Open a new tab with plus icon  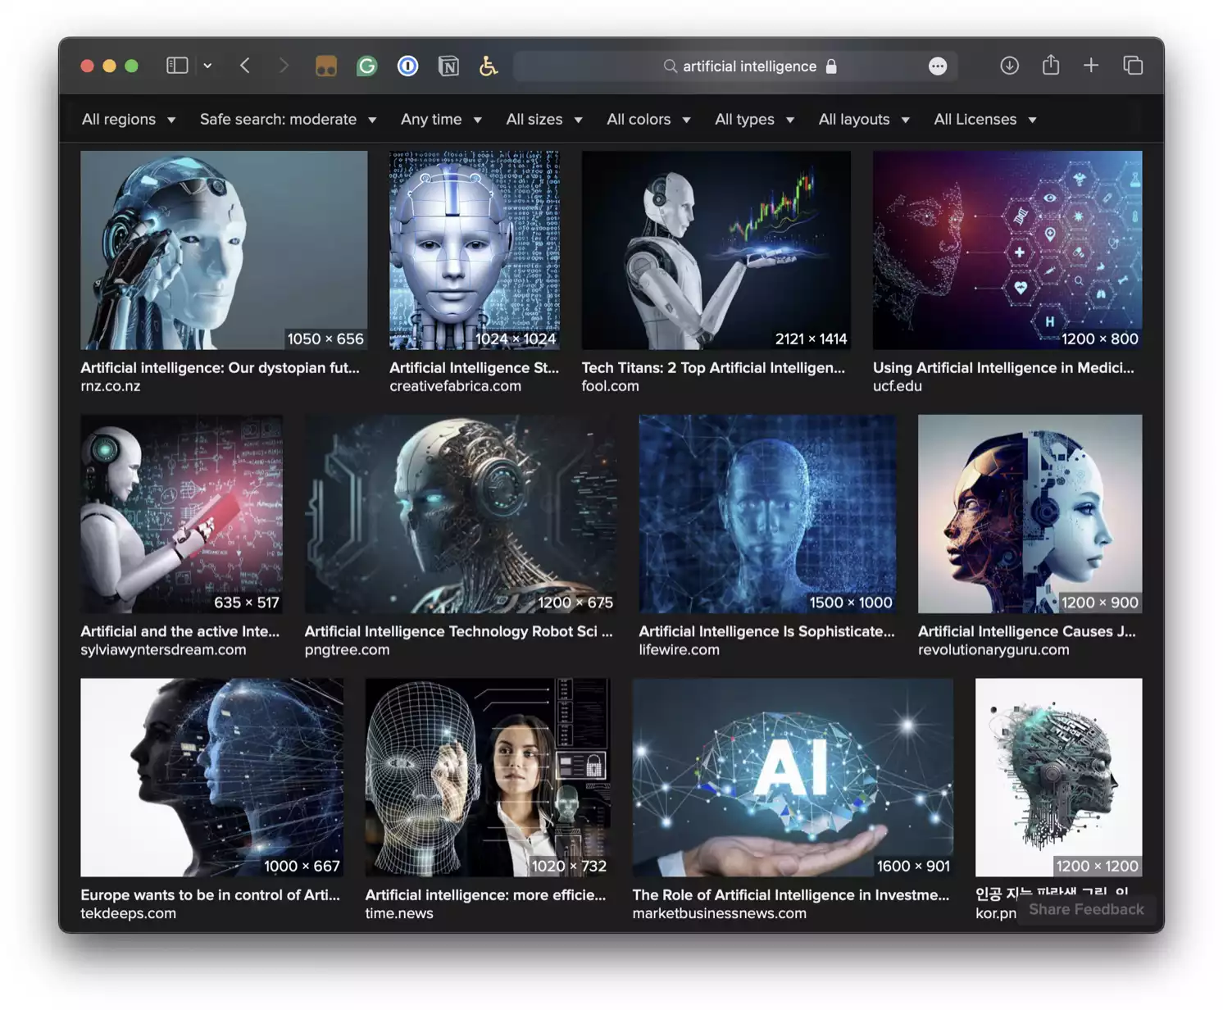click(1091, 66)
